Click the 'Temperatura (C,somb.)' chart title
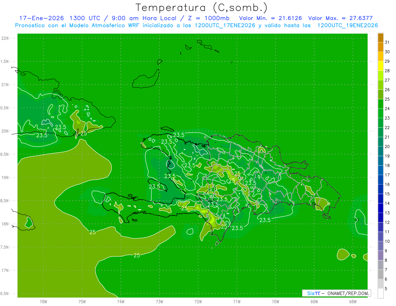396x306 pixels. [x=202, y=8]
